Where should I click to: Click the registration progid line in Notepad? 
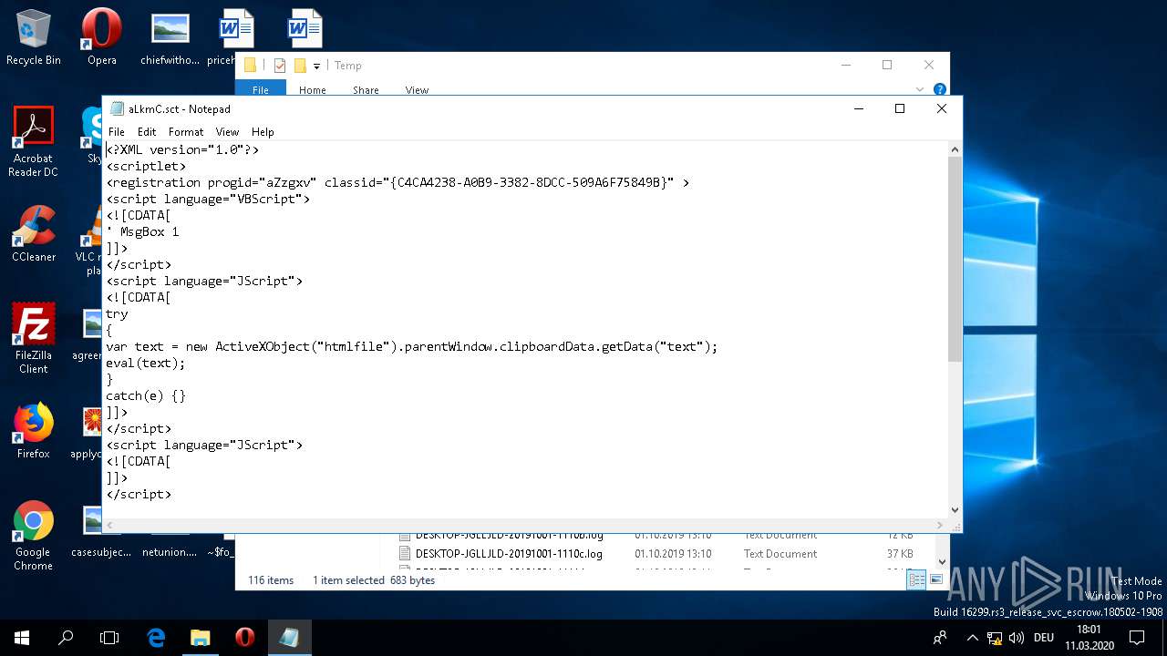[x=398, y=182]
